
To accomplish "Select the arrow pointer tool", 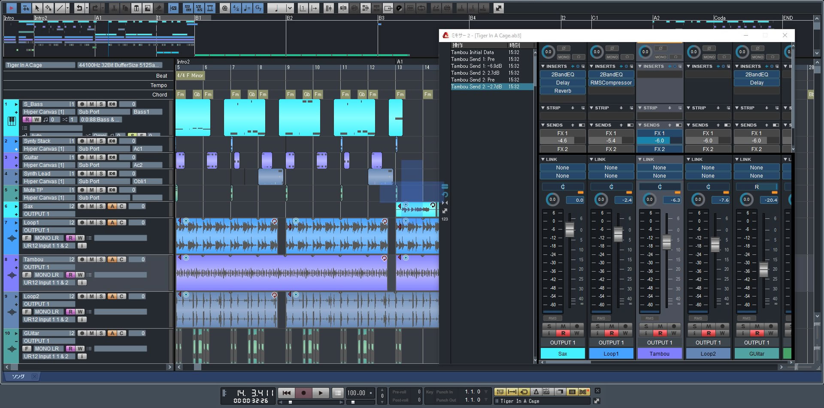I will point(37,8).
